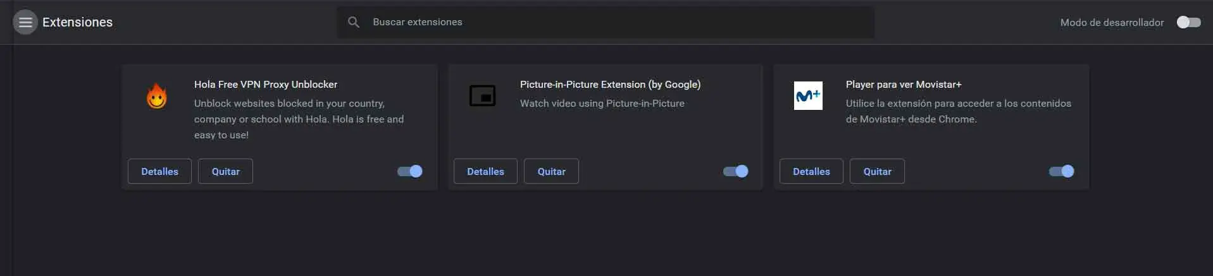This screenshot has width=1213, height=276.
Task: Click the Modo de desarrollador label
Action: coord(1112,22)
